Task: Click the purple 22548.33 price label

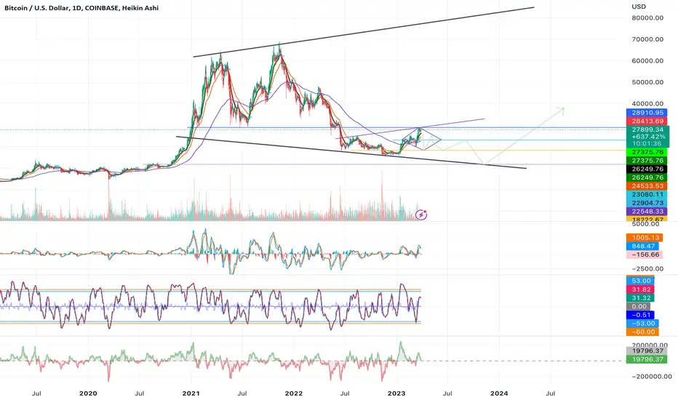Action: [647, 212]
